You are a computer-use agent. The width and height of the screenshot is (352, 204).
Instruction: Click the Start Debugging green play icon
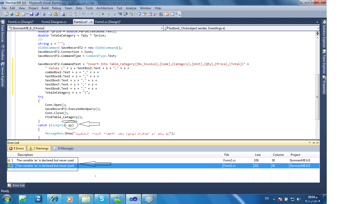point(103,14)
